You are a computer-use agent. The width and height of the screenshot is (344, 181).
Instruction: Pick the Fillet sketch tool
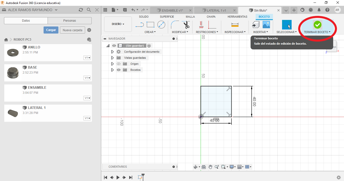click(175, 24)
